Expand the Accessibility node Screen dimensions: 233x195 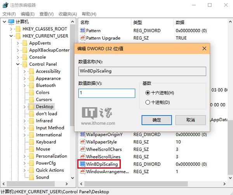tap(25, 71)
